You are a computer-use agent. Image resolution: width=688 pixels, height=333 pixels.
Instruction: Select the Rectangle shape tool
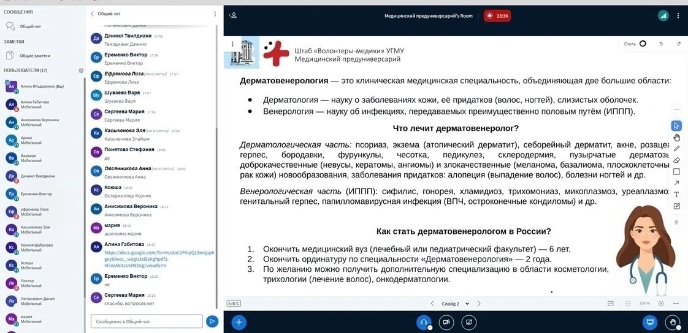click(676, 171)
